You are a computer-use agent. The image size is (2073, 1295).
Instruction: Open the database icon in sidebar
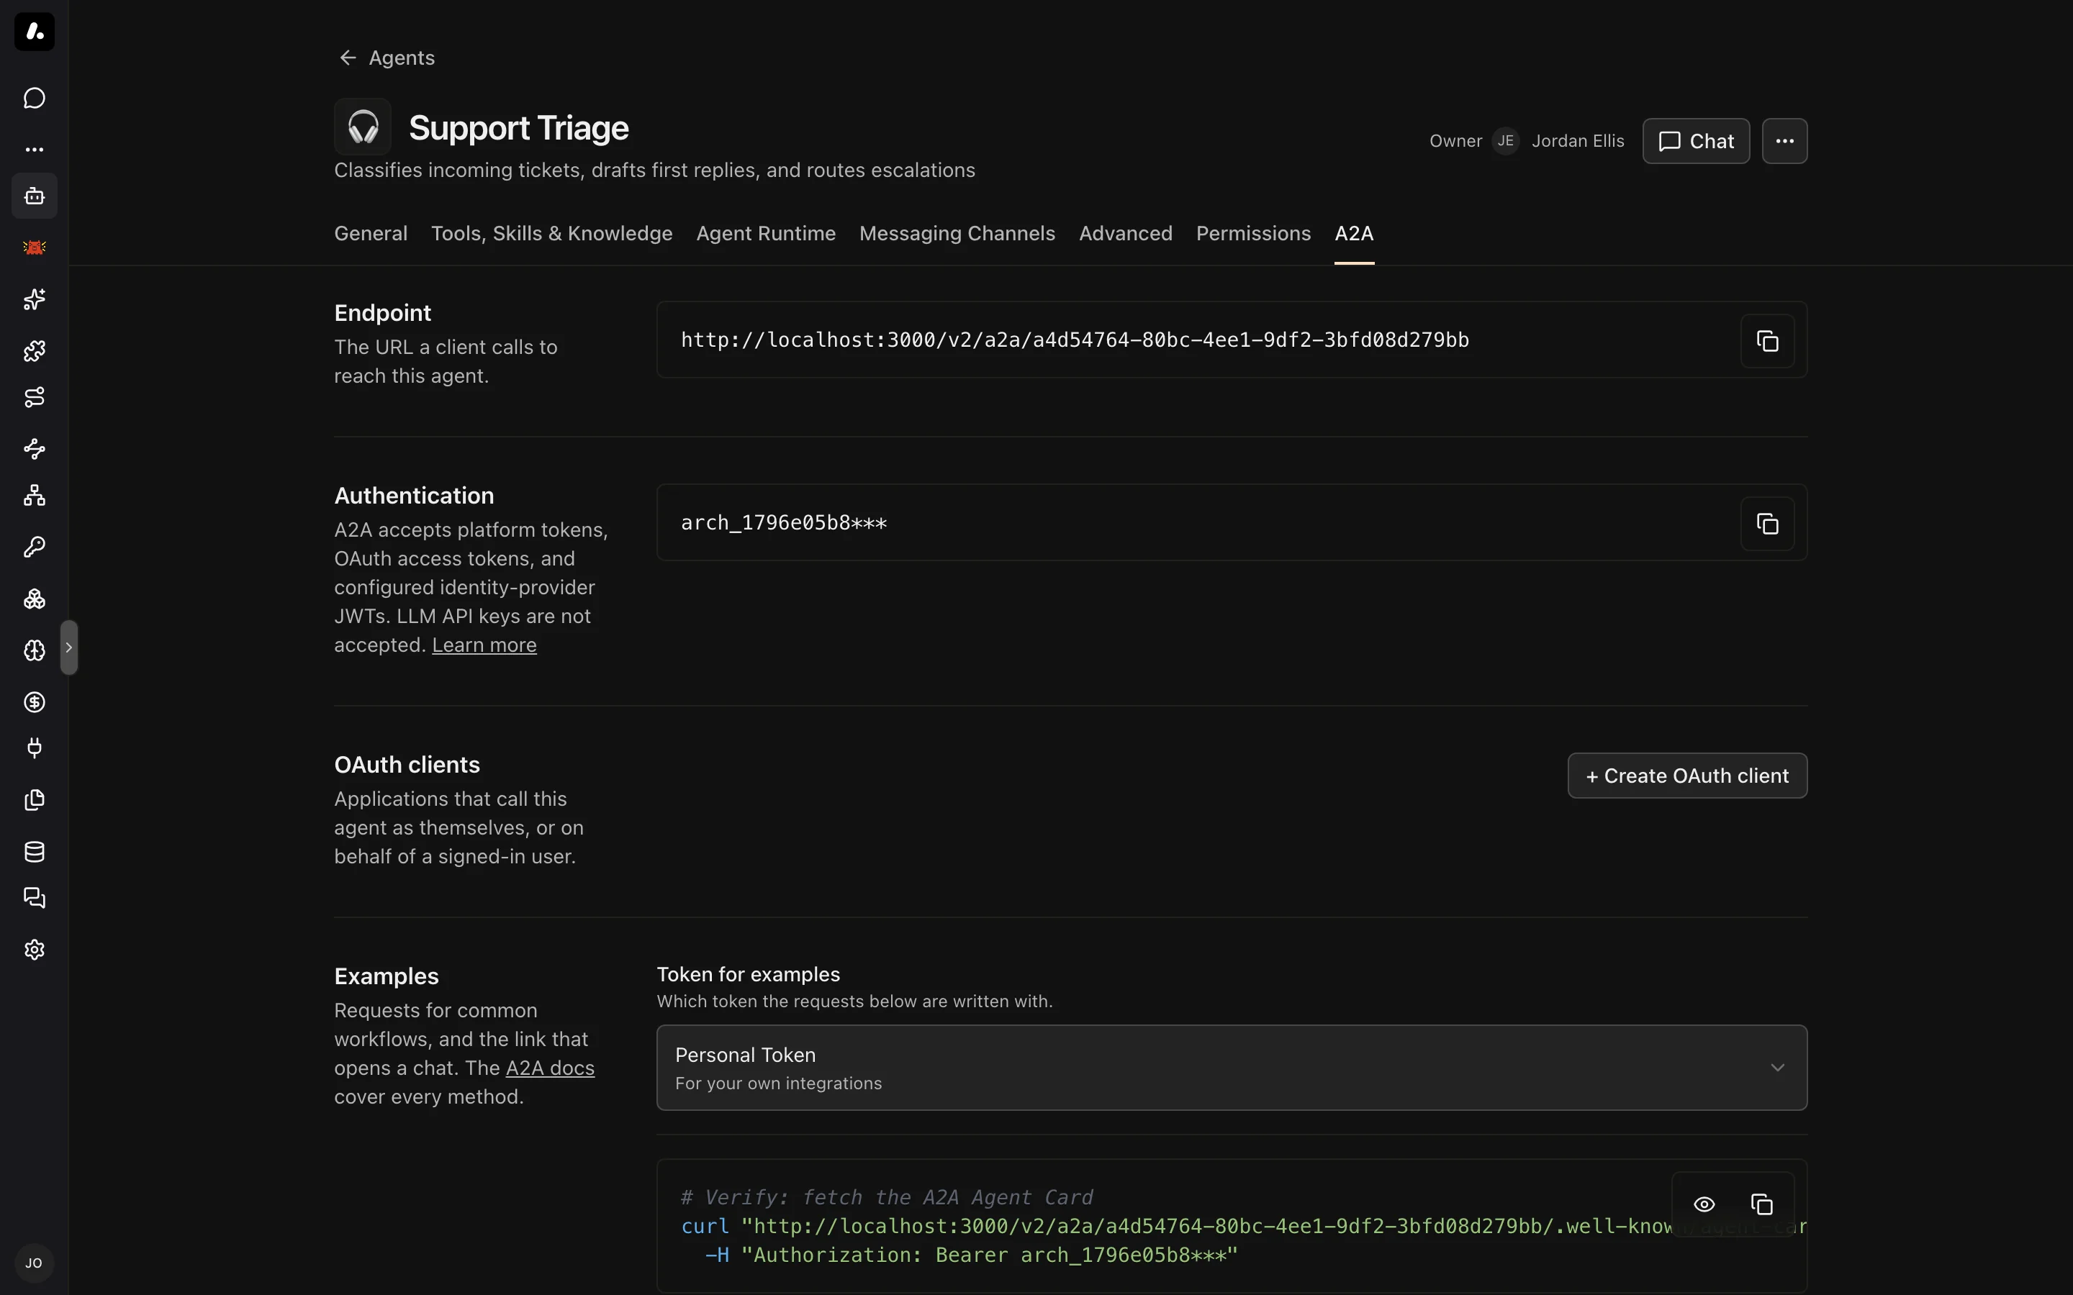tap(35, 851)
